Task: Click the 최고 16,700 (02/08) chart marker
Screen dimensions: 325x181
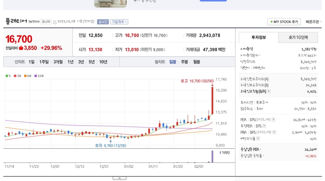Action: pos(197,81)
